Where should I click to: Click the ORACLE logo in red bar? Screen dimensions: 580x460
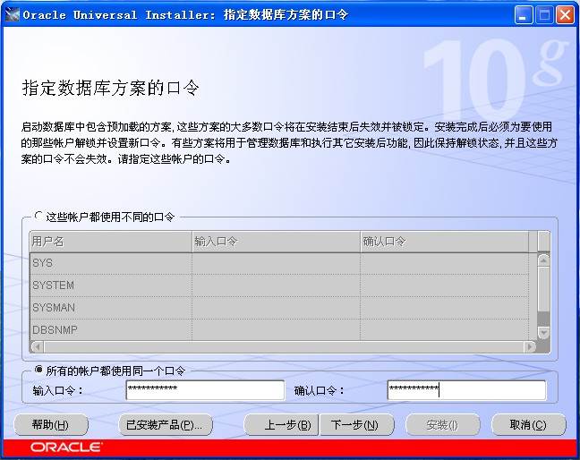tap(66, 447)
